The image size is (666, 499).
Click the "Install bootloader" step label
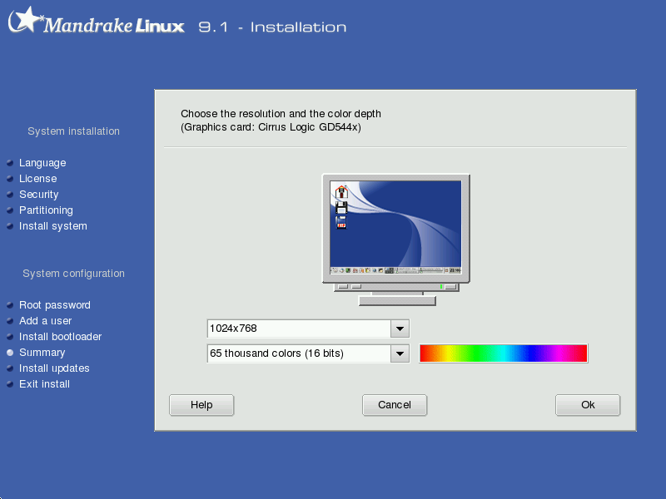(x=60, y=337)
